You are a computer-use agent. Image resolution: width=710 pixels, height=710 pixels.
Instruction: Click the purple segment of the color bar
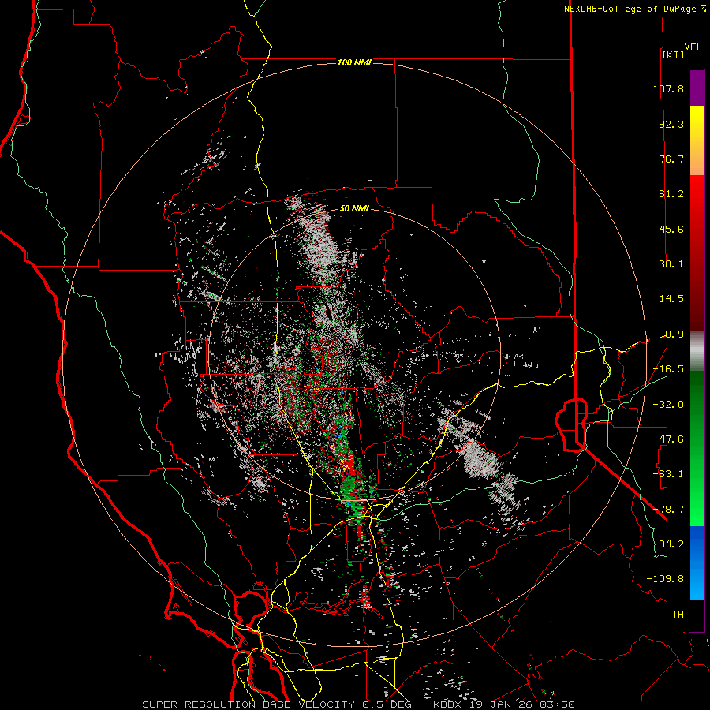tap(697, 88)
